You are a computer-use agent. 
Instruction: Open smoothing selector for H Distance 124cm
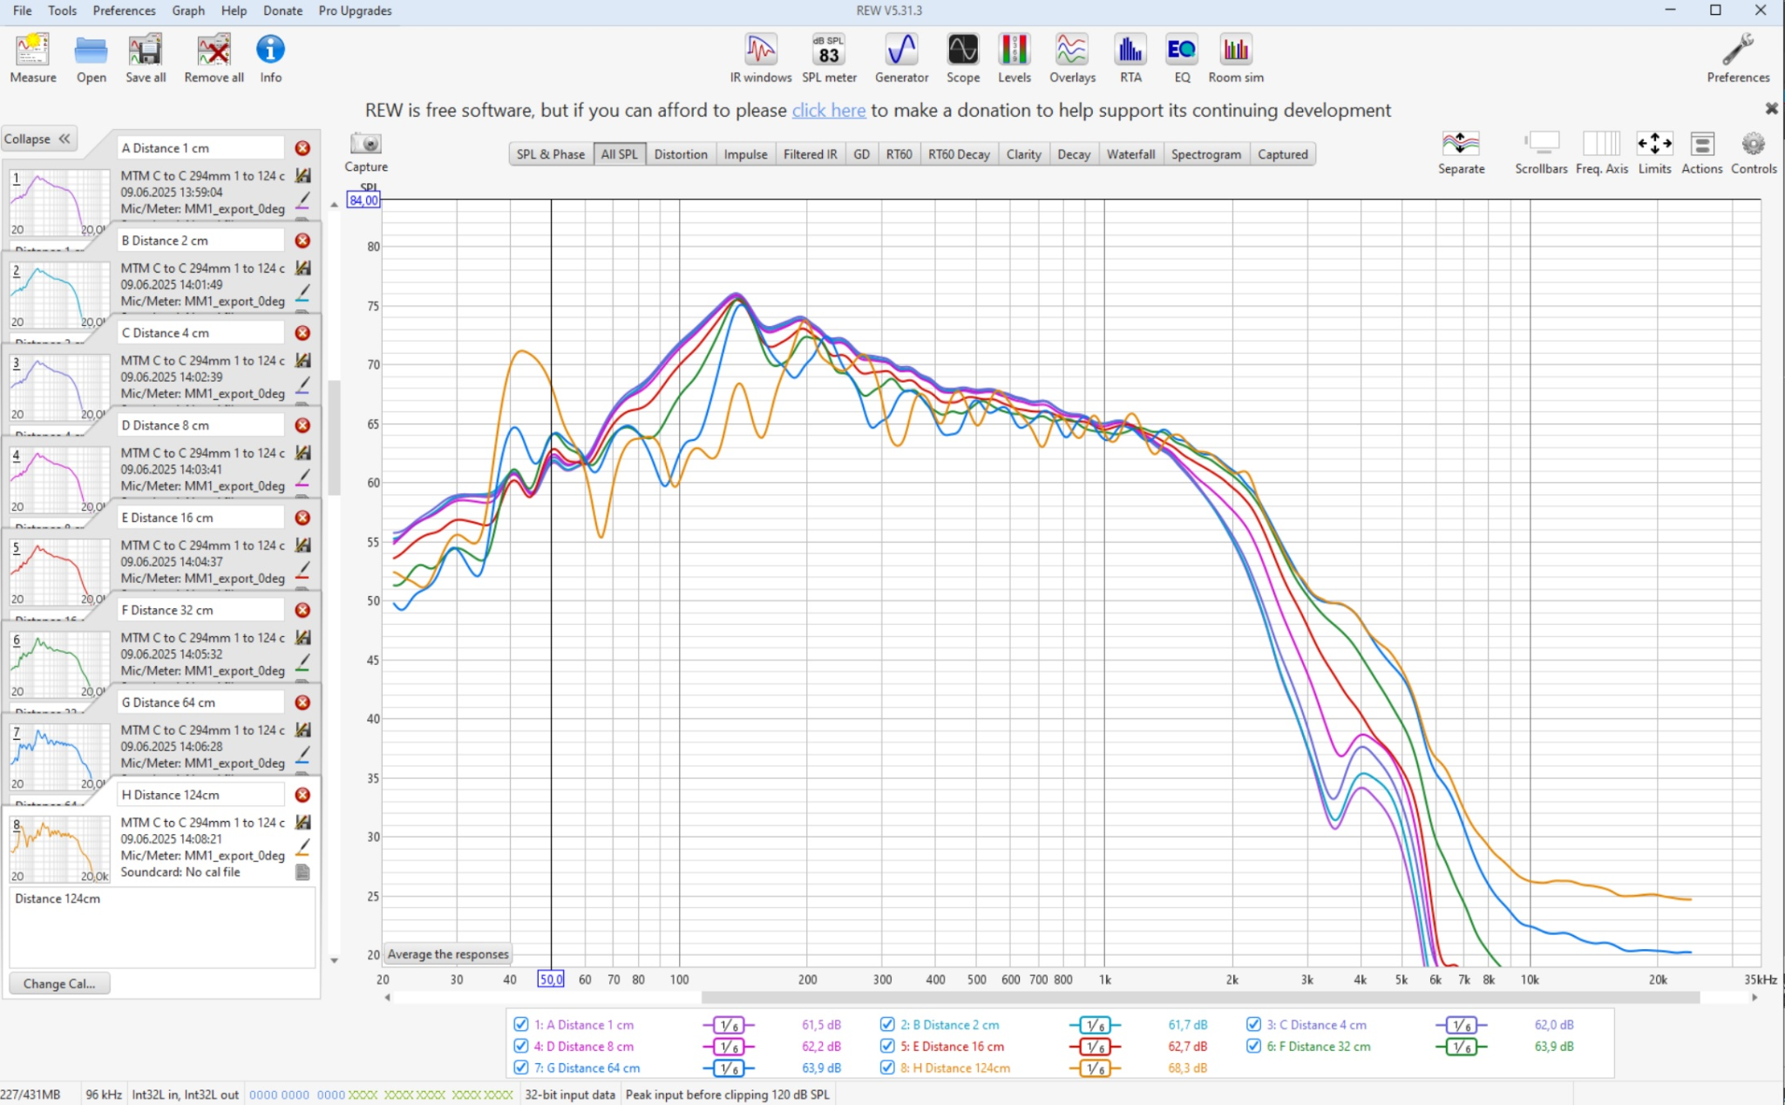pos(1095,1068)
